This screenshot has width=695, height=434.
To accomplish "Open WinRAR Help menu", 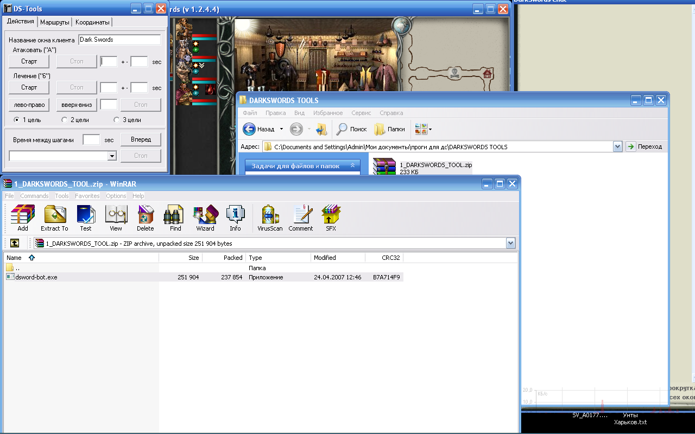I will (x=138, y=196).
